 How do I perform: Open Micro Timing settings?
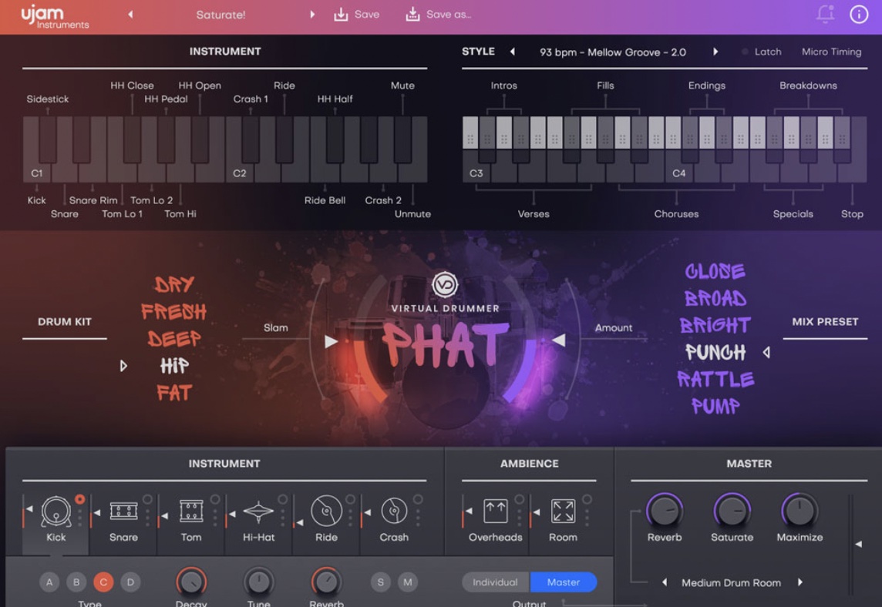tap(831, 52)
